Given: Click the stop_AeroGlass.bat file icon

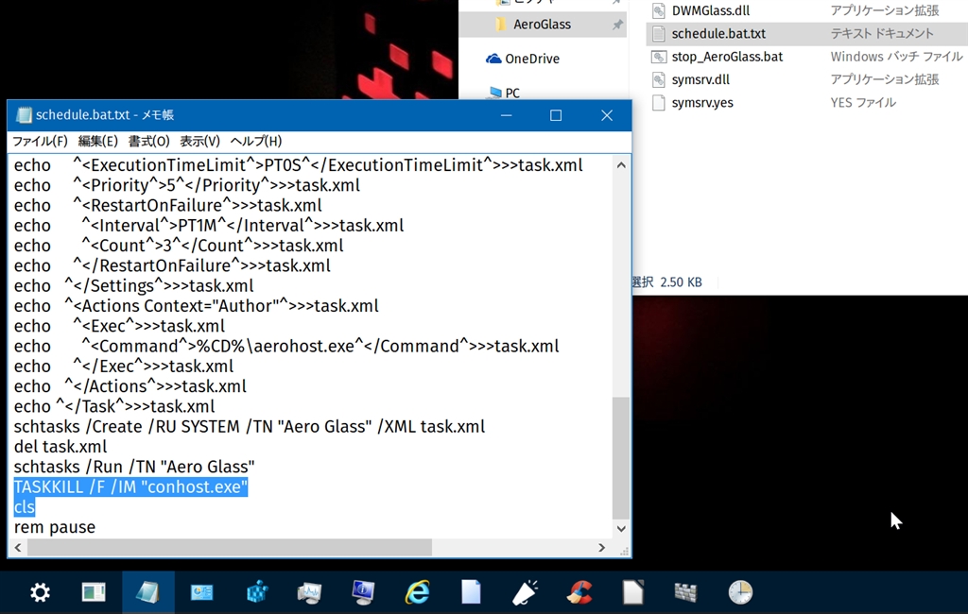Looking at the screenshot, I should [659, 57].
